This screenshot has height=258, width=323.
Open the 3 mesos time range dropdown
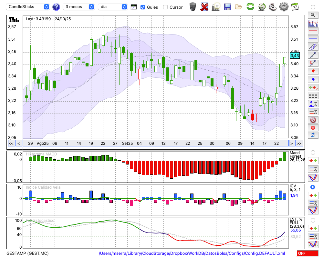pyautogui.click(x=79, y=7)
